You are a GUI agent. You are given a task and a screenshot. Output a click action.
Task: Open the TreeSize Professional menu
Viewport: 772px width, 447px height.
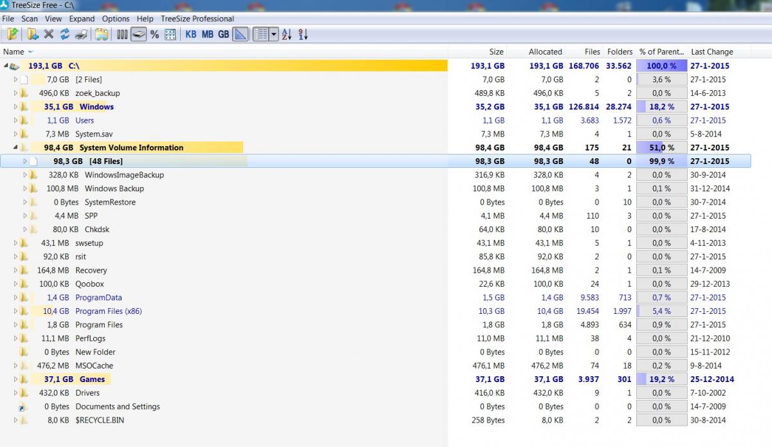[197, 19]
